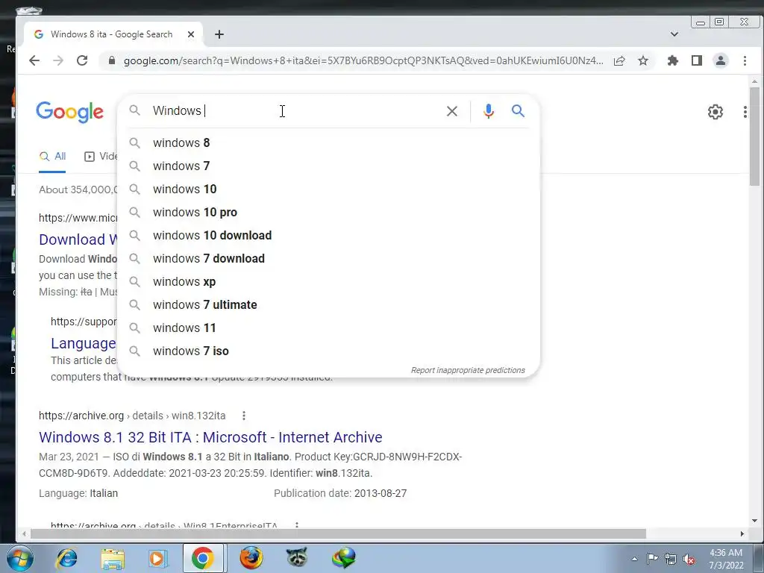
Task: Open options for archive.org win8.132ita result
Action: point(244,416)
